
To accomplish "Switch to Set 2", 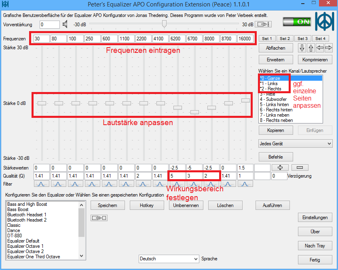I will coord(285,38).
